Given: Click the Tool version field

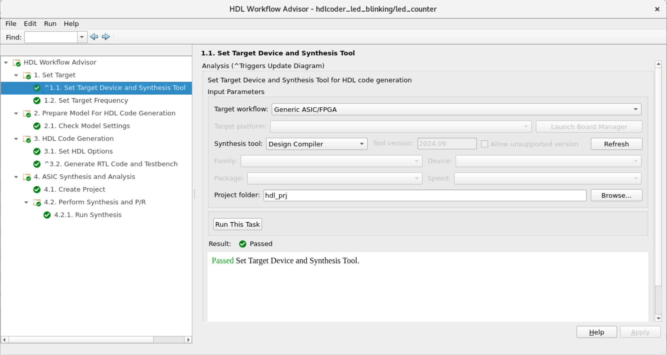Looking at the screenshot, I should pos(447,144).
